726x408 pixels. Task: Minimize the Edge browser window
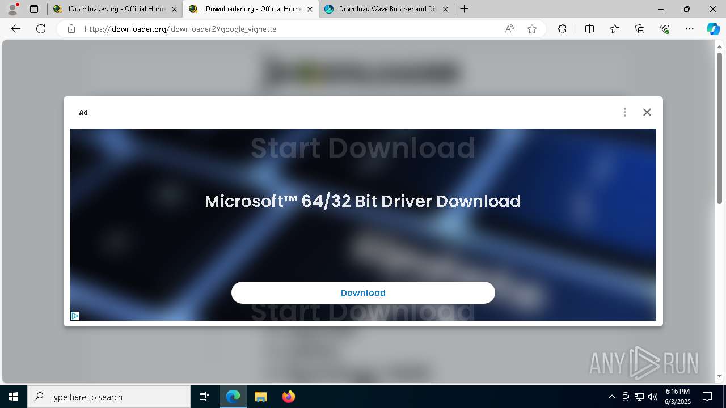tap(661, 9)
